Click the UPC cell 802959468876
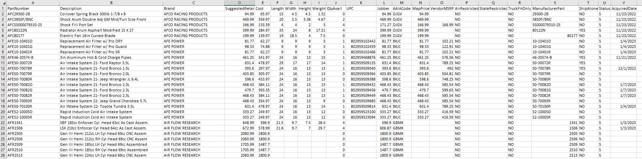This screenshot has height=159, width=642. 361,57
